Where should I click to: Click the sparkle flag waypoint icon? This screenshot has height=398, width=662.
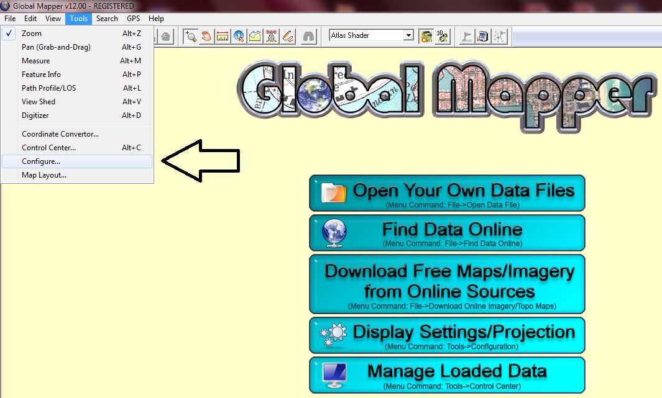[500, 36]
